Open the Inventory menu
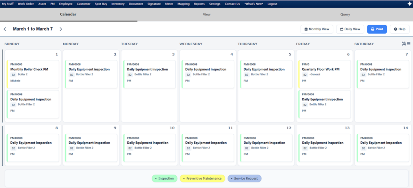The width and height of the screenshot is (413, 188). coord(118,4)
